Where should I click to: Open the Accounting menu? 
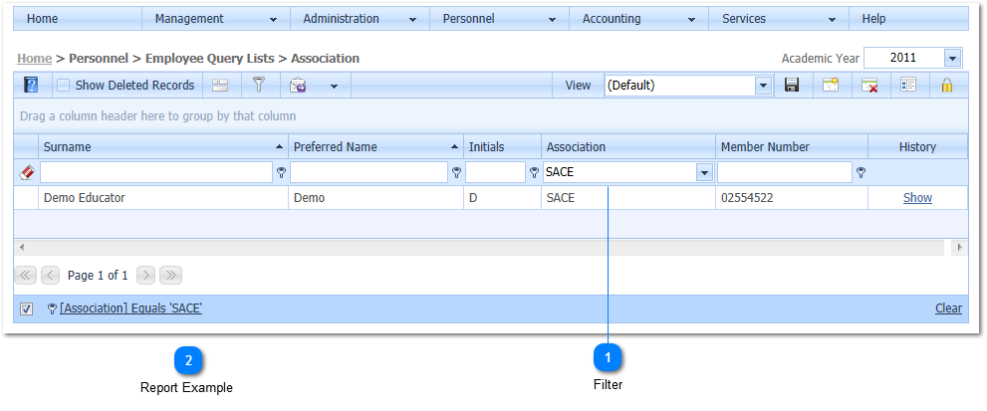pos(637,19)
